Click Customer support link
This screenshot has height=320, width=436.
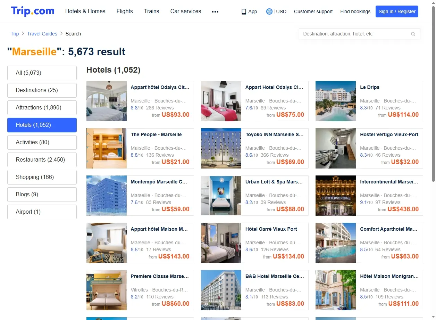pyautogui.click(x=313, y=11)
